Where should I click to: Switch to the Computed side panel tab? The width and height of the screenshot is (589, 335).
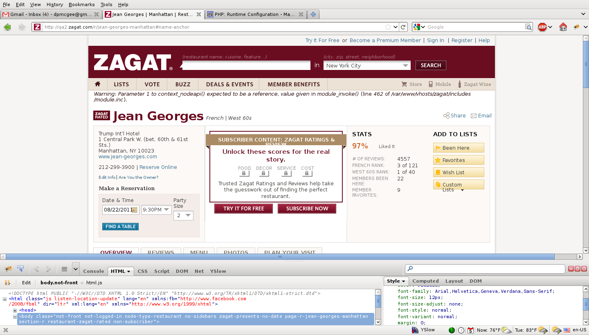tap(425, 281)
